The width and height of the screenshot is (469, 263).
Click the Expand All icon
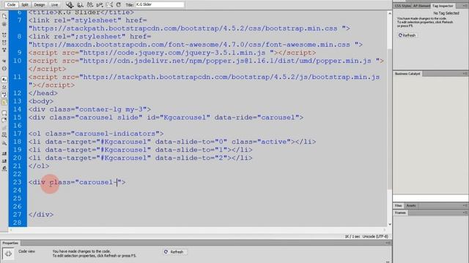4,50
